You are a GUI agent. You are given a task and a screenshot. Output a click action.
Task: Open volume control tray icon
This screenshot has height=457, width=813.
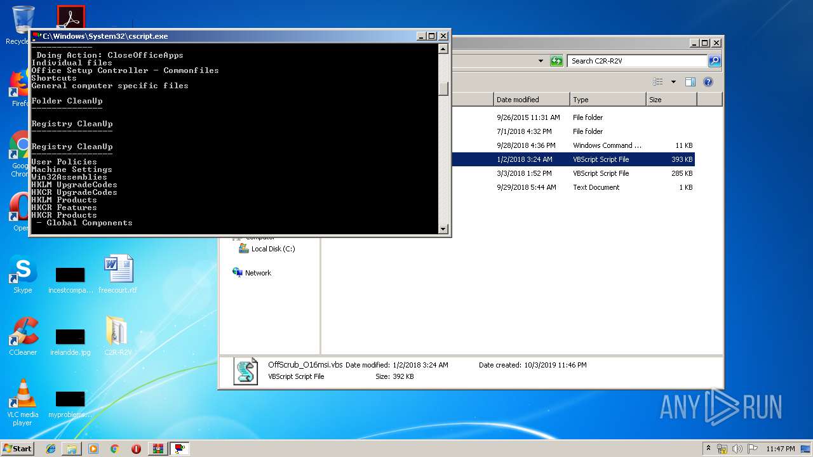click(x=737, y=449)
